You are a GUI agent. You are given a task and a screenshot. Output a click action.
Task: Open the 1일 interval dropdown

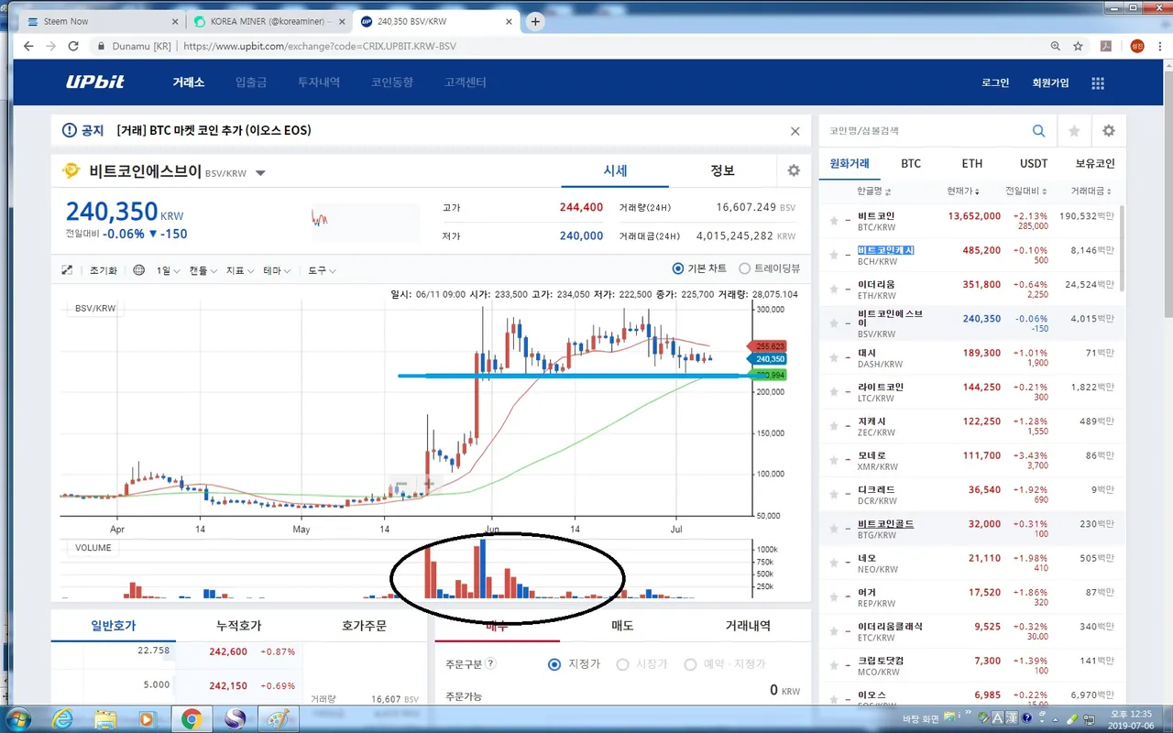click(168, 271)
